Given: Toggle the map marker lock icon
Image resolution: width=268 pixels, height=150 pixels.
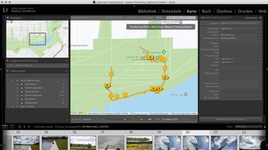Looking at the screenshot, I should pos(141,119).
